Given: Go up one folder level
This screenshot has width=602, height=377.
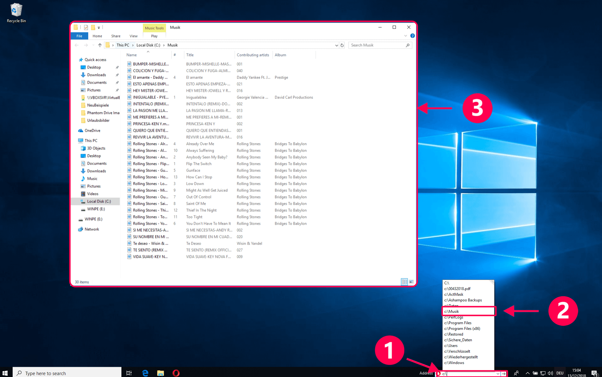Looking at the screenshot, I should click(x=100, y=45).
